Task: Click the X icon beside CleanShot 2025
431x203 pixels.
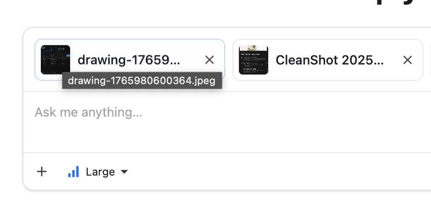Action: tap(407, 60)
